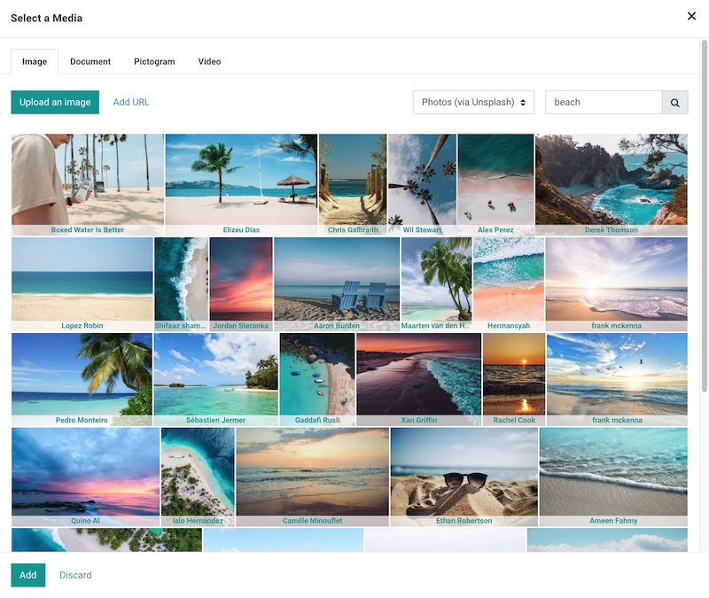The width and height of the screenshot is (709, 598).
Task: Switch to the Video tab
Action: click(207, 62)
